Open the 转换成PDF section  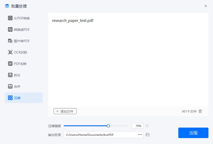coord(24,30)
